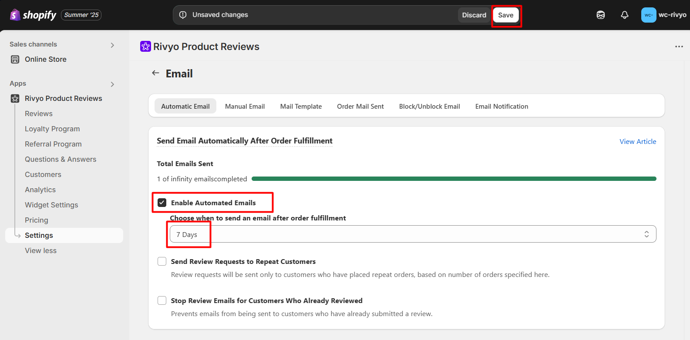Viewport: 690px width, 340px height.
Task: Open Widget Settings
Action: click(51, 205)
